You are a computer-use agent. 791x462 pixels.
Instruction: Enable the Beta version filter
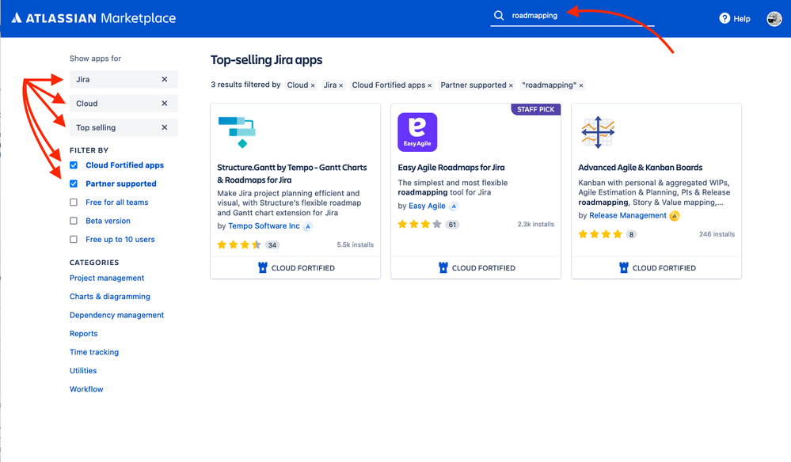click(74, 221)
